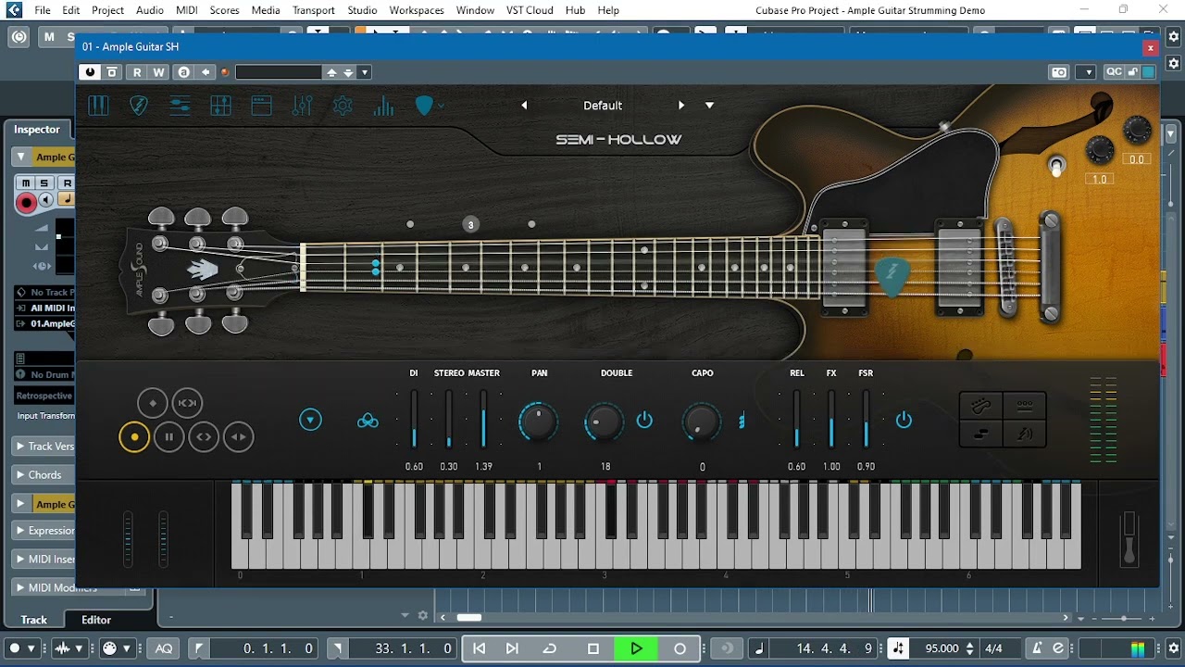The image size is (1185, 667).
Task: Click the Cubase AQ auto-quantize button
Action: [164, 648]
